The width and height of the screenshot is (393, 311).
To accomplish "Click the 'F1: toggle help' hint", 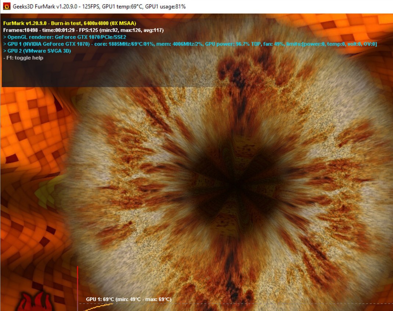I will tap(23, 58).
